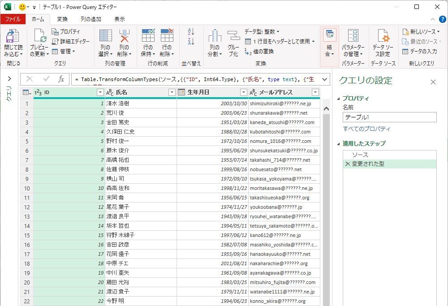
Task: Click the Combine (結合) icon
Action: [x=329, y=35]
